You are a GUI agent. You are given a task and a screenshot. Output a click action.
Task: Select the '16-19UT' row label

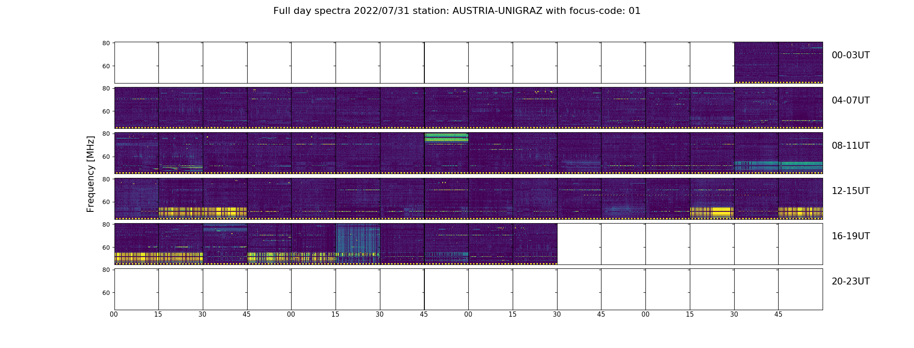(x=850, y=236)
